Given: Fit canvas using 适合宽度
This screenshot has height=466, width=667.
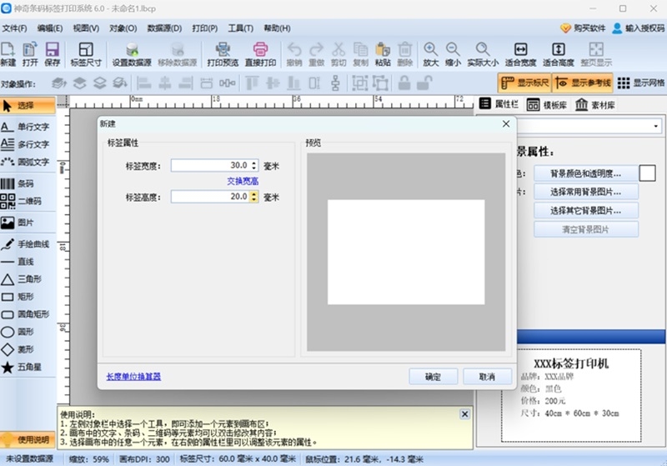Looking at the screenshot, I should pos(520,54).
